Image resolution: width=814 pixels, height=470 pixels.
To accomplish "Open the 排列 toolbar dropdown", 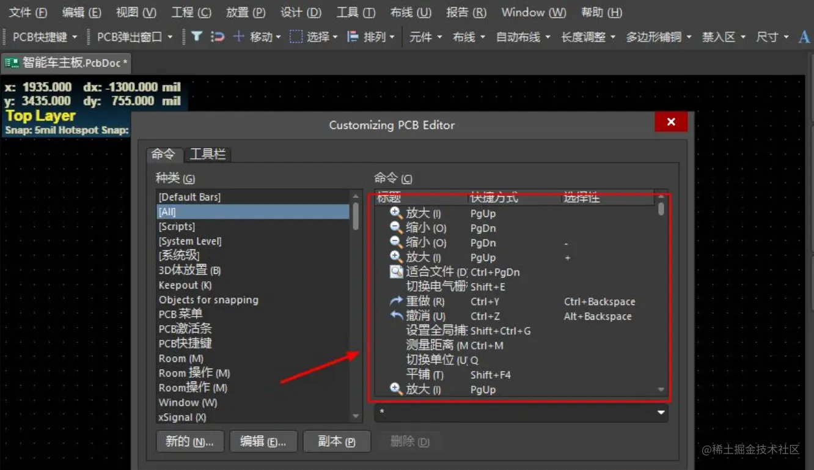I will pos(392,37).
